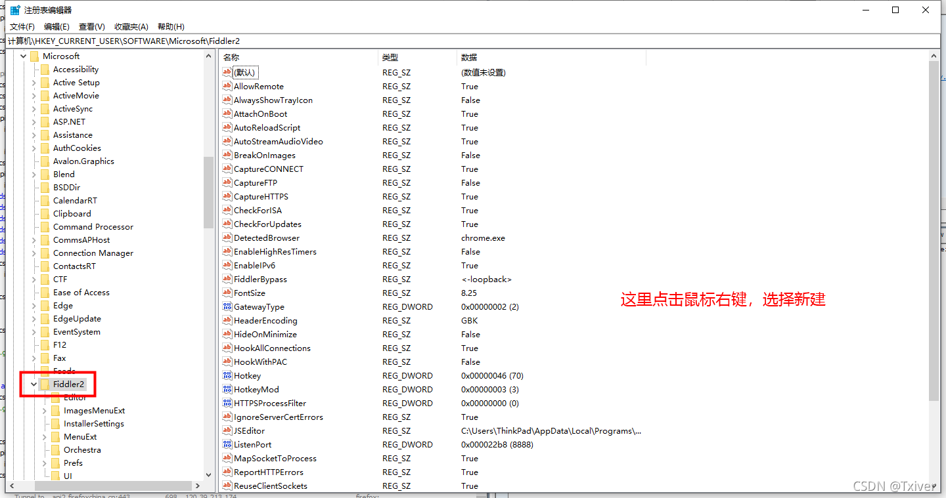Select the Ease of Access key
The image size is (946, 498).
pos(81,292)
